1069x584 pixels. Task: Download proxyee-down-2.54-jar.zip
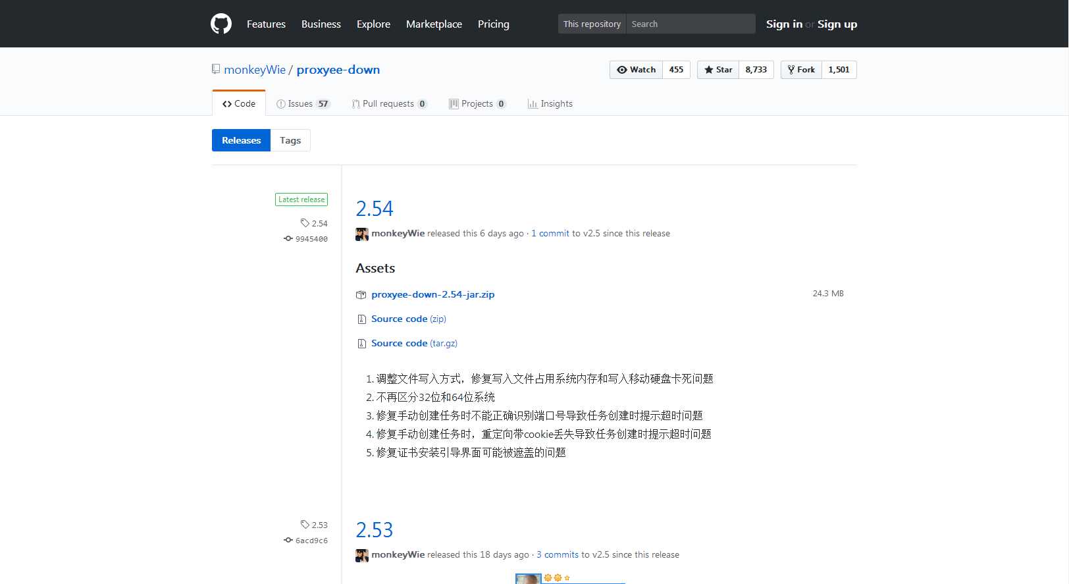(432, 294)
